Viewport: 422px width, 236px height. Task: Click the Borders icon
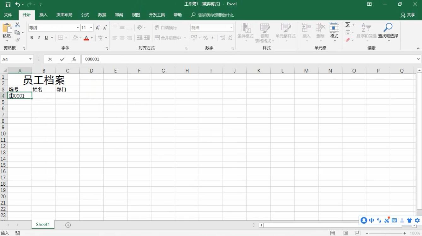[61, 38]
